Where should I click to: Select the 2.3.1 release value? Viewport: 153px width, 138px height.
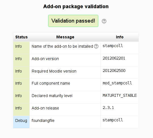pos(108,108)
